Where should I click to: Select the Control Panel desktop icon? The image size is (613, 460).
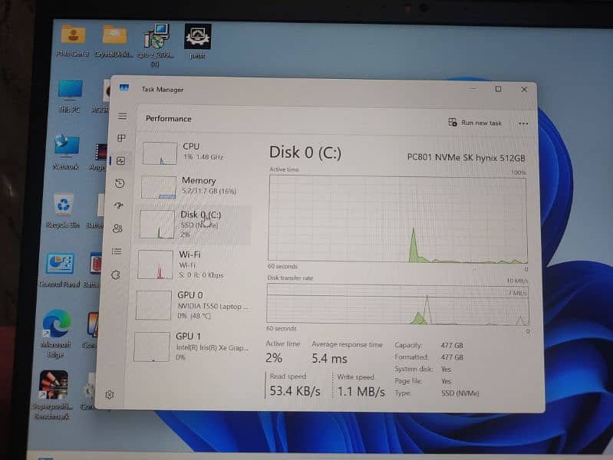(59, 270)
